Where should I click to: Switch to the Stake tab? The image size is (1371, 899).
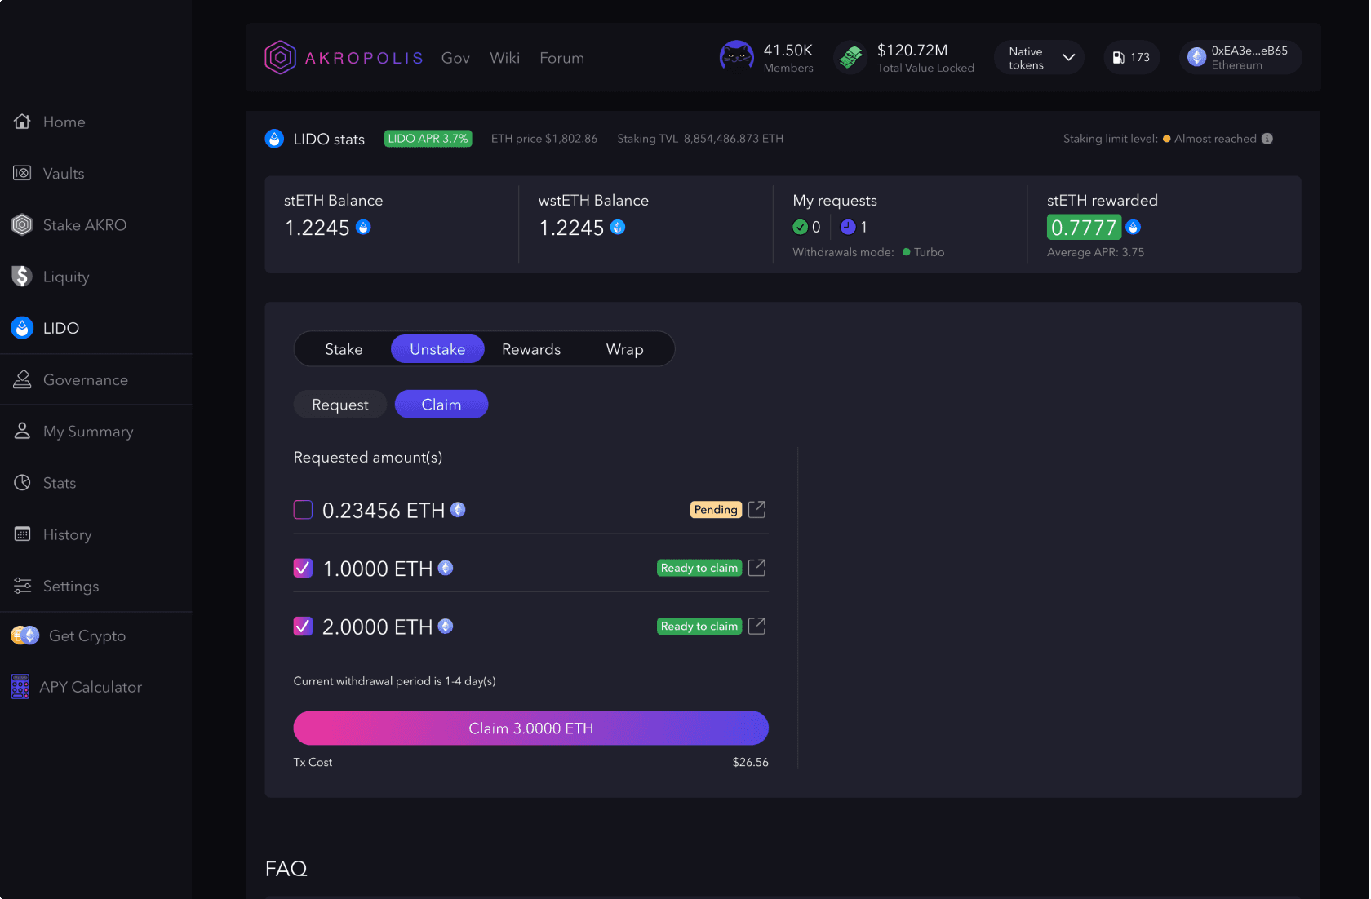click(344, 349)
